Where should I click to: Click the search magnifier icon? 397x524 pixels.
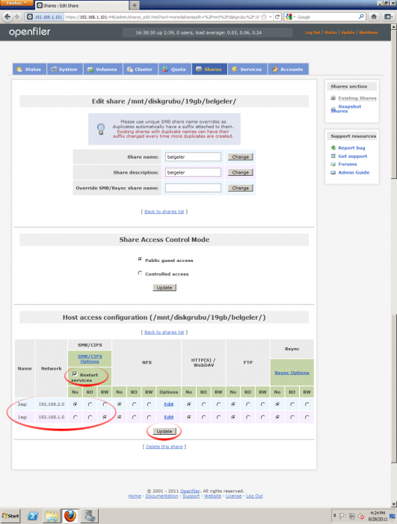click(361, 16)
